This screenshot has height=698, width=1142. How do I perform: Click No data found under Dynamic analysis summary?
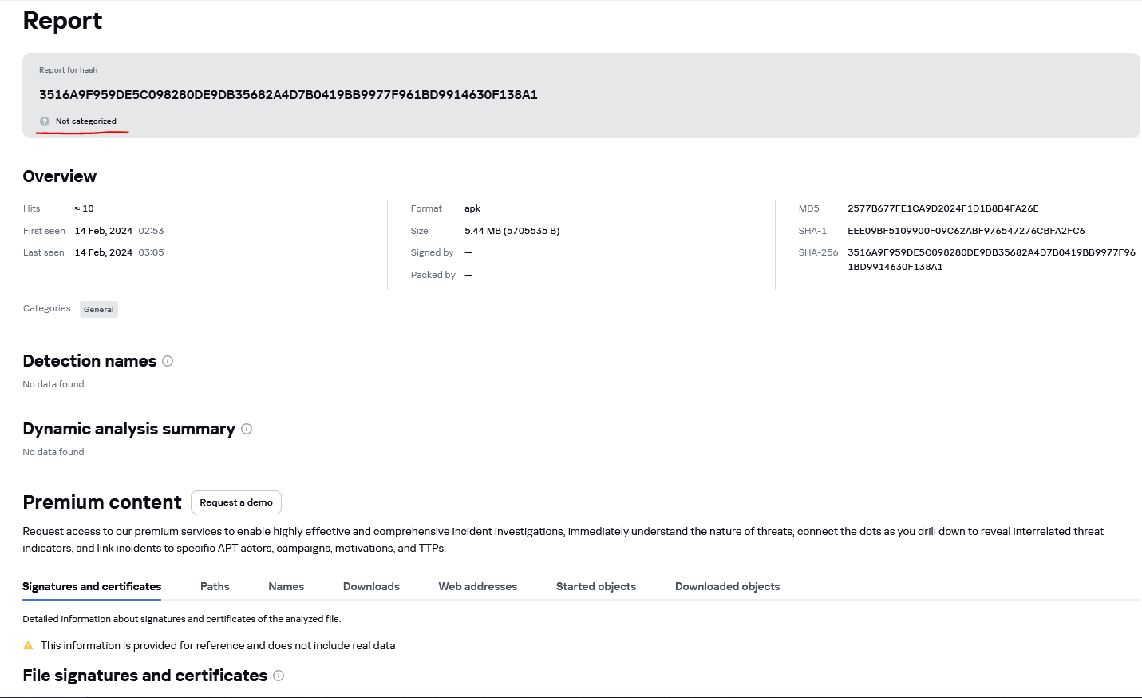coord(53,452)
